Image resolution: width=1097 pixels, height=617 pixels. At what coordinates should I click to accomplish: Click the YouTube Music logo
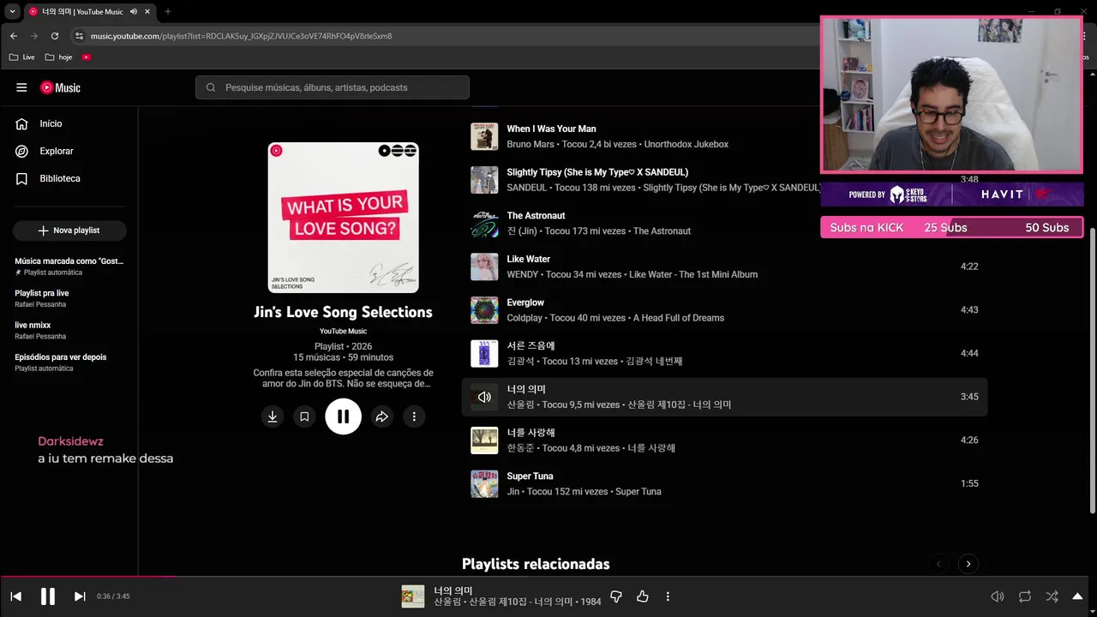tap(60, 87)
